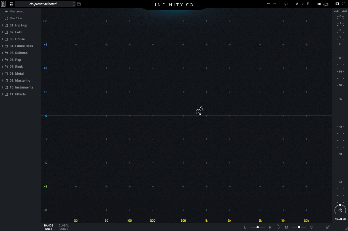This screenshot has height=231, width=348.
Task: Click the window resize grip in the corner
Action: 346,229
